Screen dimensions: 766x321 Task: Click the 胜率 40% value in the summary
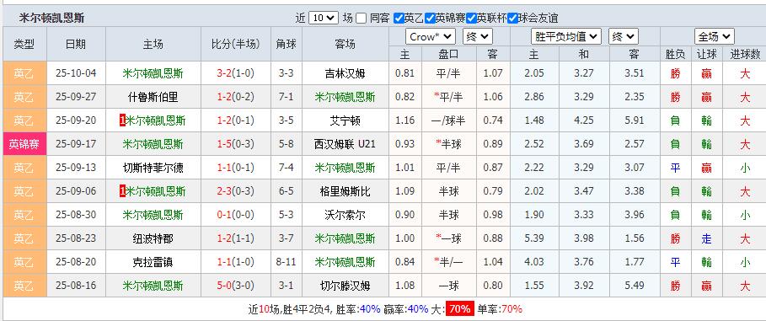[x=369, y=309]
